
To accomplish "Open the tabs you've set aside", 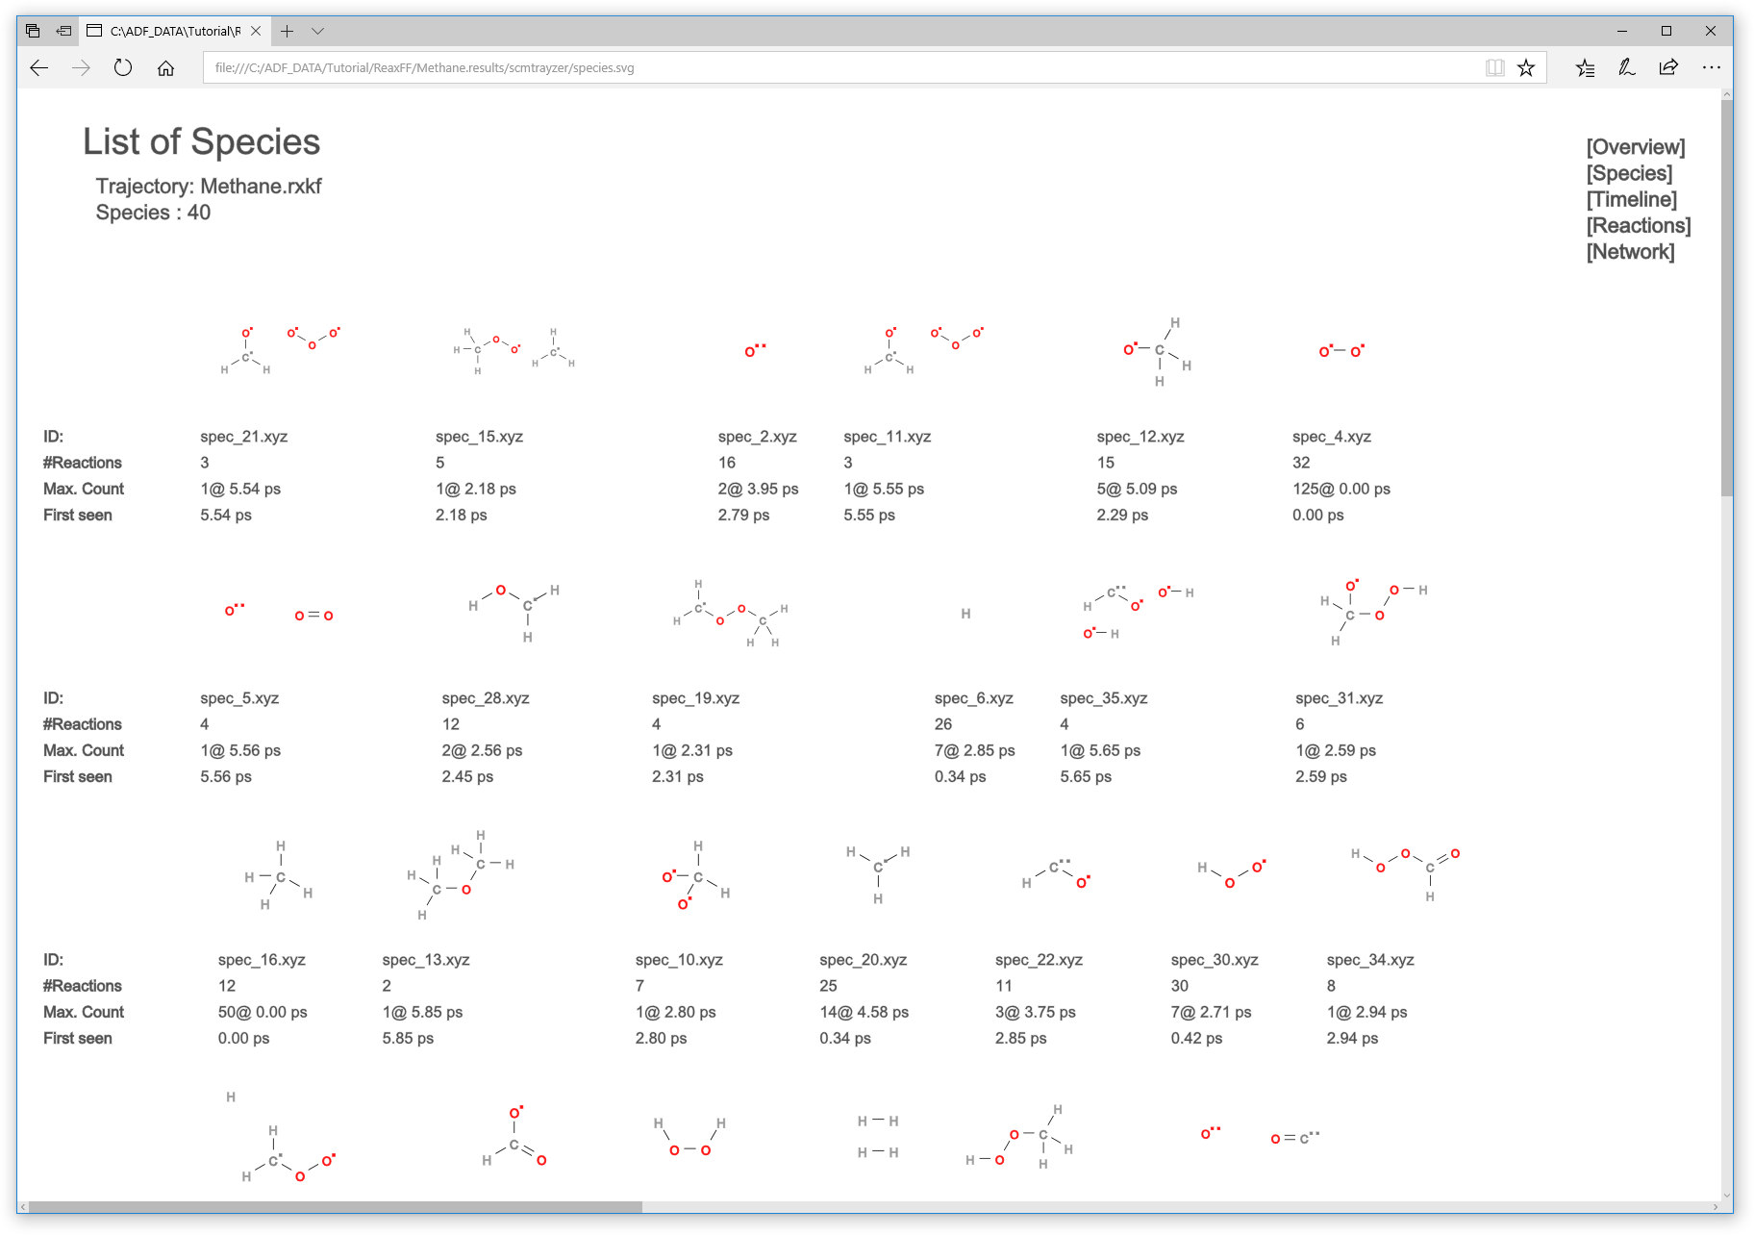I will coord(33,31).
